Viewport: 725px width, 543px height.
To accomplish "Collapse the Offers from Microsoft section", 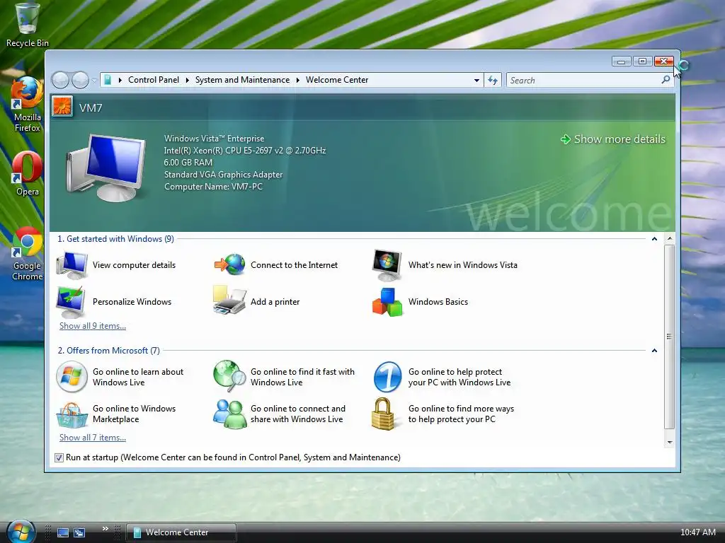I will point(654,351).
